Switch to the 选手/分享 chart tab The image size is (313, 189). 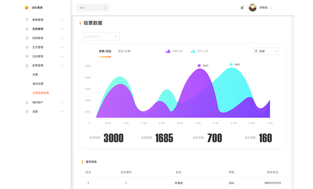(124, 51)
